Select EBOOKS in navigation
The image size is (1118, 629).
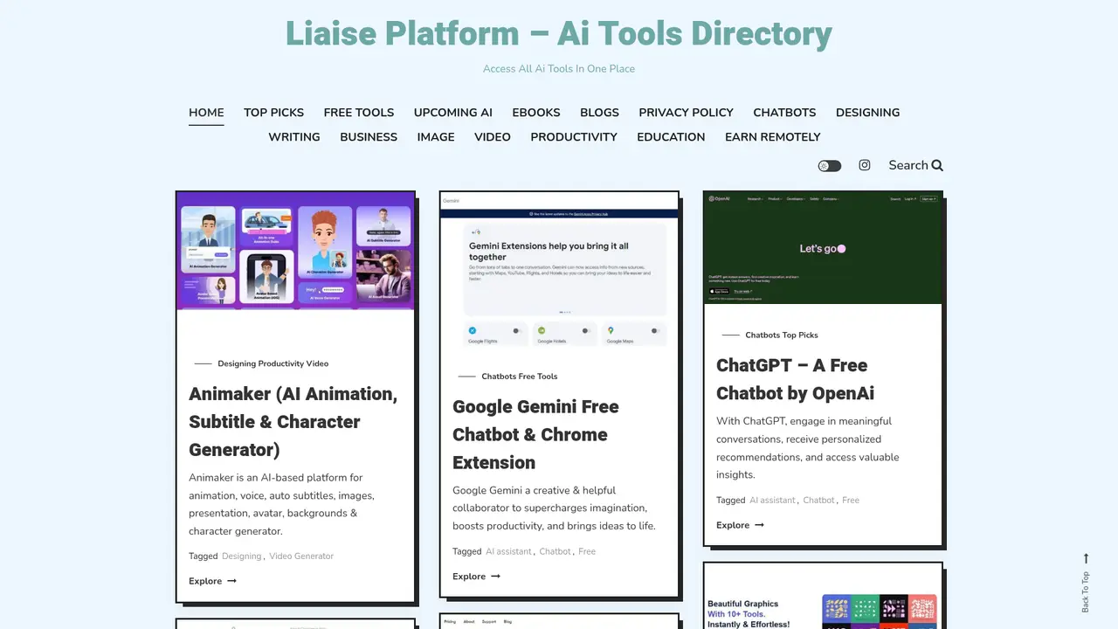[536, 113]
